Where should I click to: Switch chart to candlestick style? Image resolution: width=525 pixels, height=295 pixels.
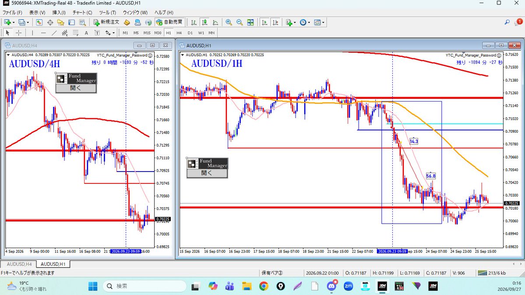click(204, 22)
